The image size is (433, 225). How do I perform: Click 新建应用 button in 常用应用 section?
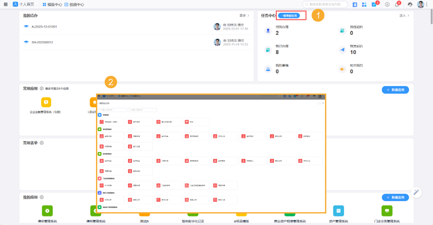[395, 89]
